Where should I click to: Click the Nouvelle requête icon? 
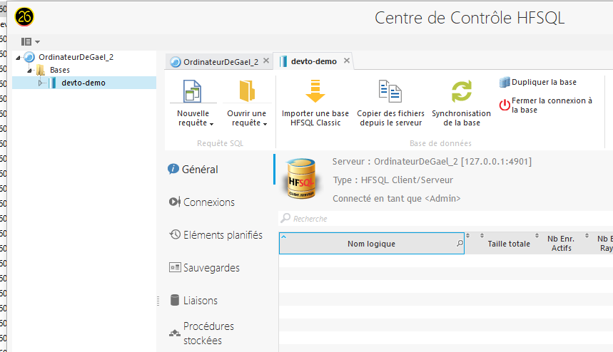point(193,91)
